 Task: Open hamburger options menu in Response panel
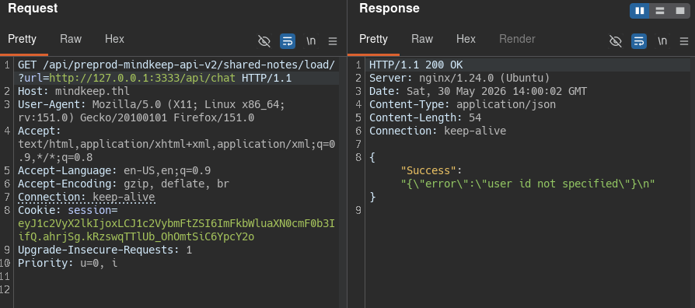point(684,41)
